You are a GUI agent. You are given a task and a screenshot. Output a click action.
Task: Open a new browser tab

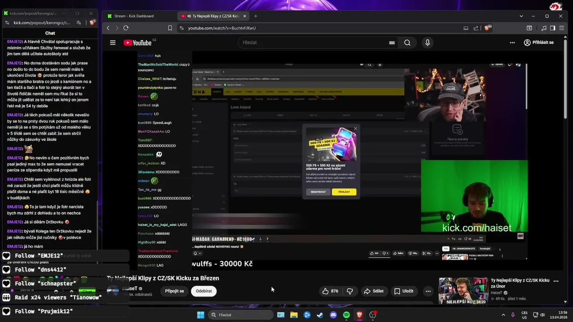pyautogui.click(x=256, y=16)
